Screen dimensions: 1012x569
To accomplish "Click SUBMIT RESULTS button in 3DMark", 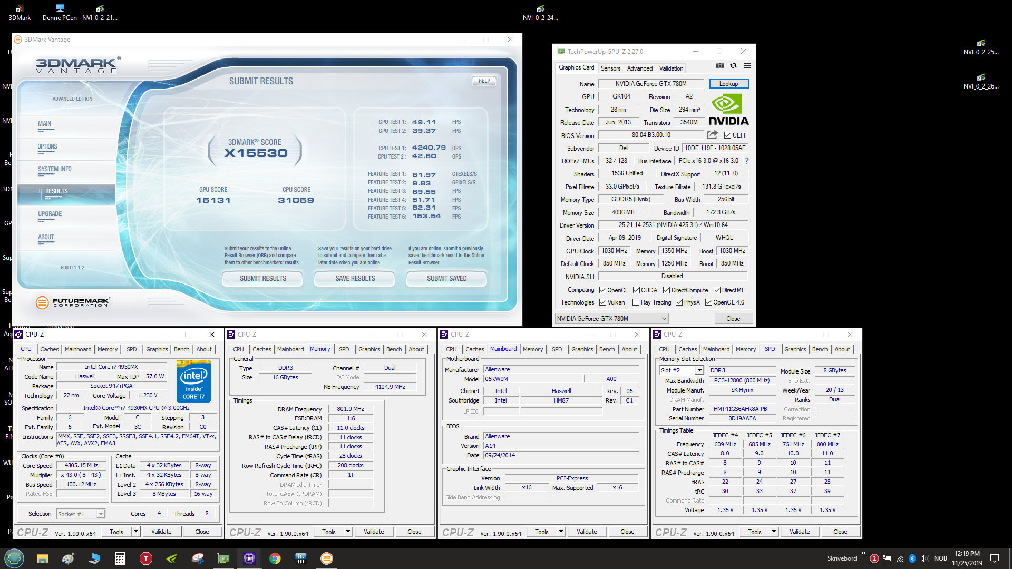I will (x=262, y=278).
